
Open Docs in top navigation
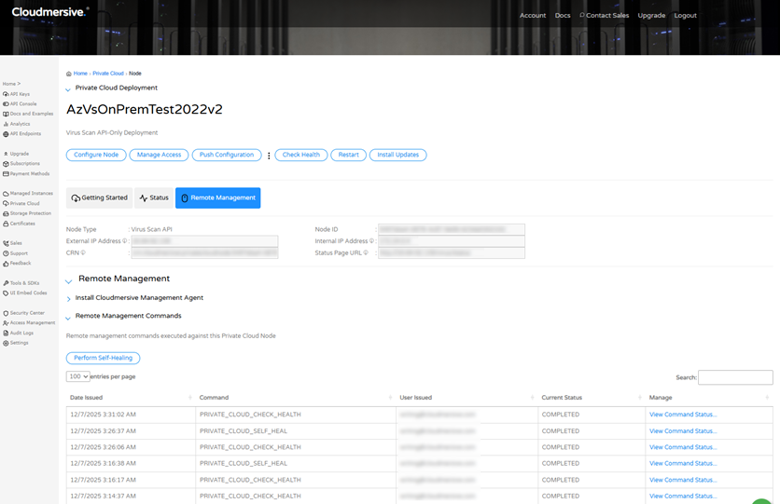coord(563,16)
